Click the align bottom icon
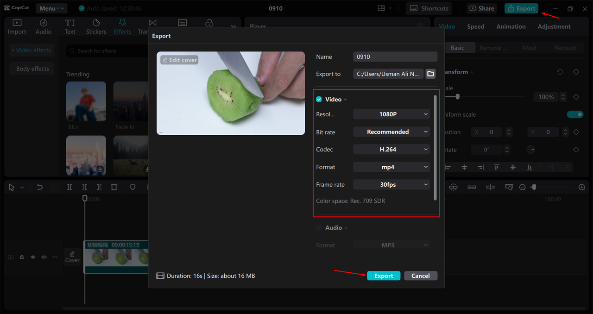The width and height of the screenshot is (593, 314). point(529,167)
